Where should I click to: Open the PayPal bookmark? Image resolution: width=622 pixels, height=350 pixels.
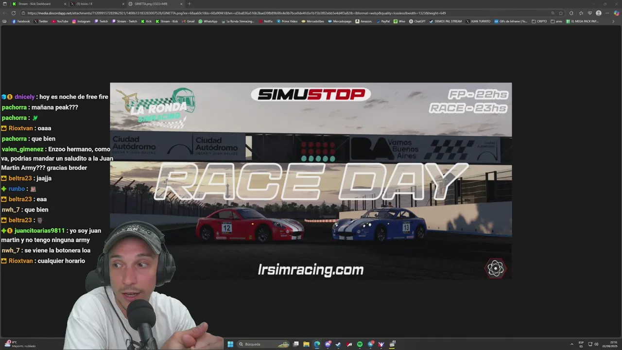point(382,21)
